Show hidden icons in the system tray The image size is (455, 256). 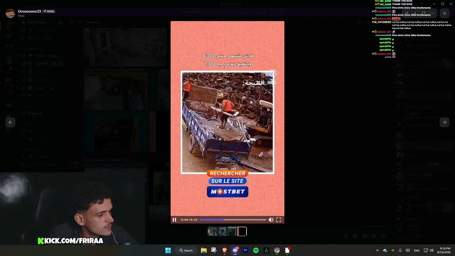(x=378, y=250)
